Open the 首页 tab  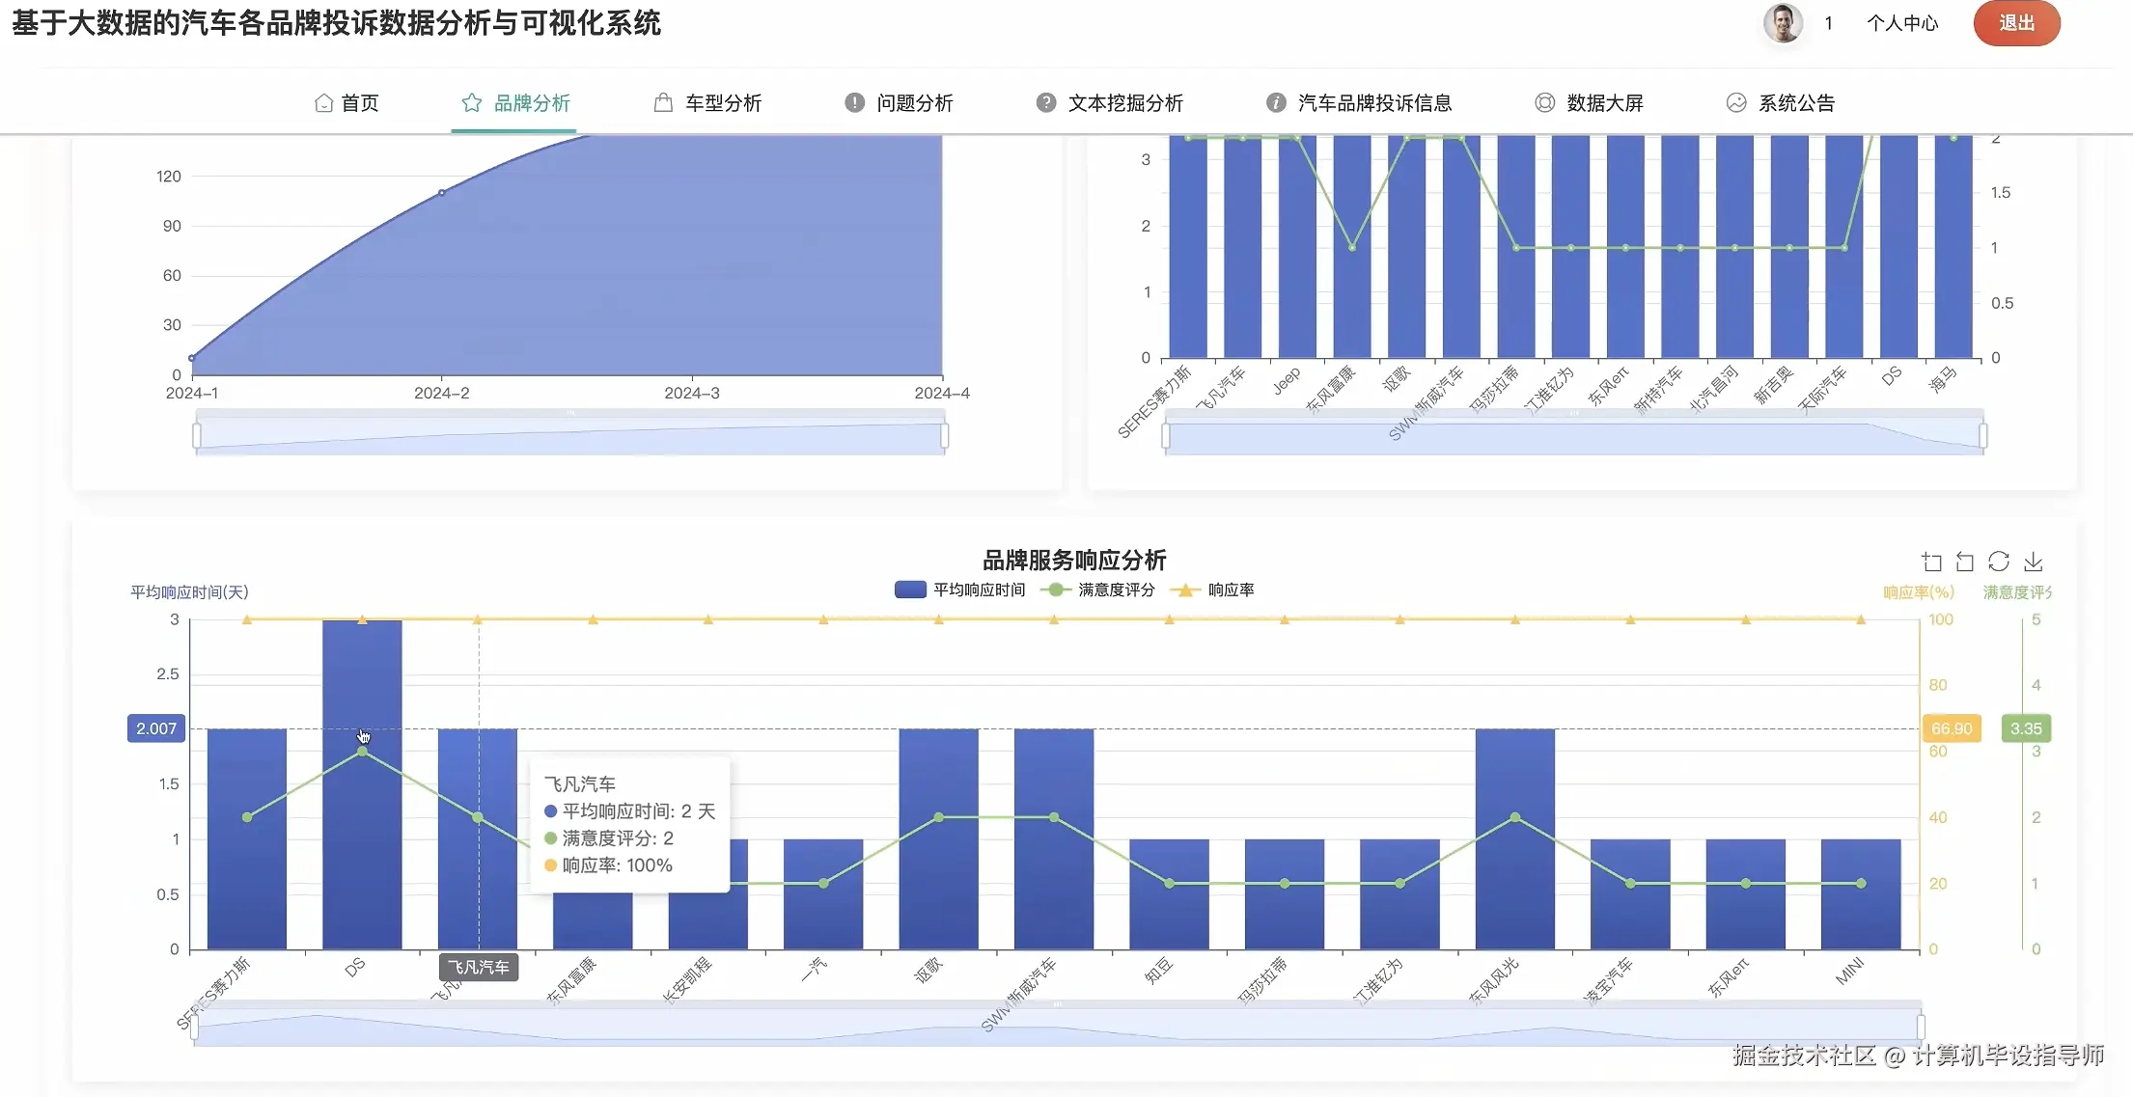(346, 103)
